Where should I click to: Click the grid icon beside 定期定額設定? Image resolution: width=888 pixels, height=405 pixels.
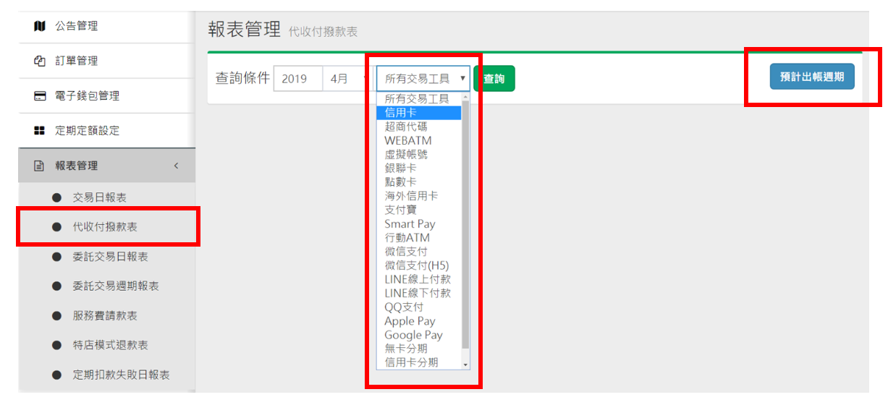point(40,131)
